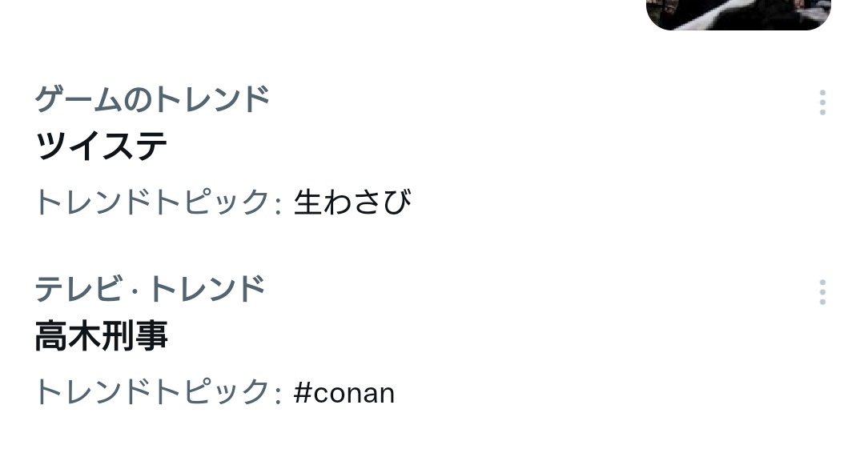Viewport: 852px width, 457px height.
Task: Tap the middle dot of 高木刑事's overflow menu
Action: point(822,292)
